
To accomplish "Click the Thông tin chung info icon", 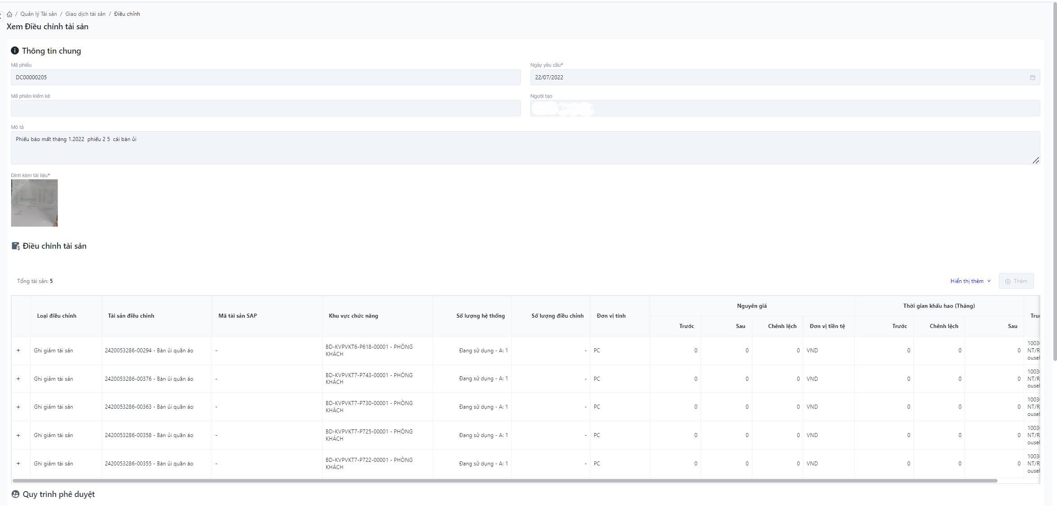I will click(x=15, y=50).
